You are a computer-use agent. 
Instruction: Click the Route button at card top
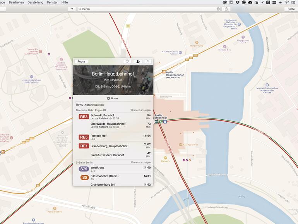[81, 62]
